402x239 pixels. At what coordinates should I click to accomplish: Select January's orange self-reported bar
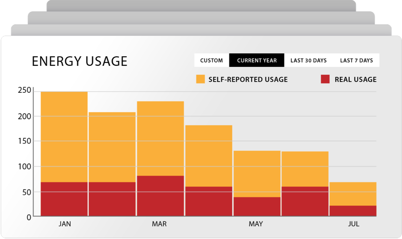(64, 137)
